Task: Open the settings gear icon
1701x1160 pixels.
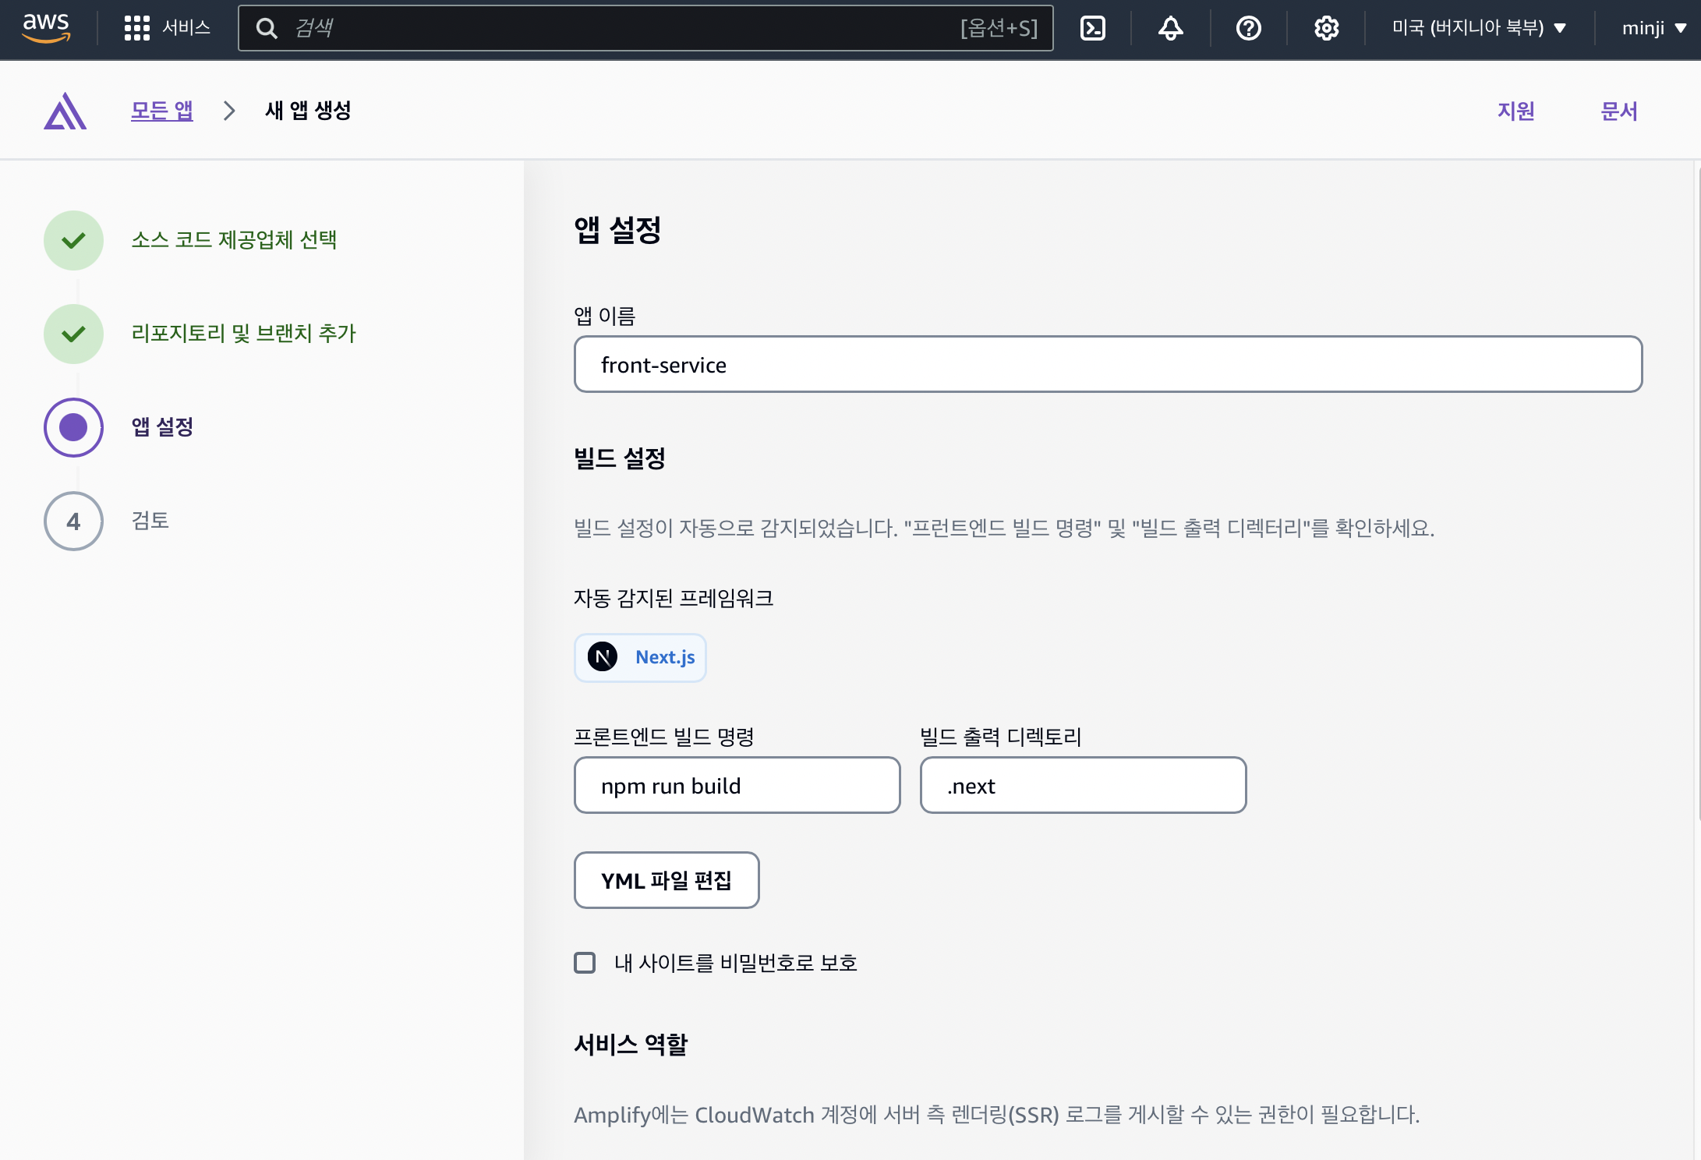Action: pyautogui.click(x=1326, y=28)
